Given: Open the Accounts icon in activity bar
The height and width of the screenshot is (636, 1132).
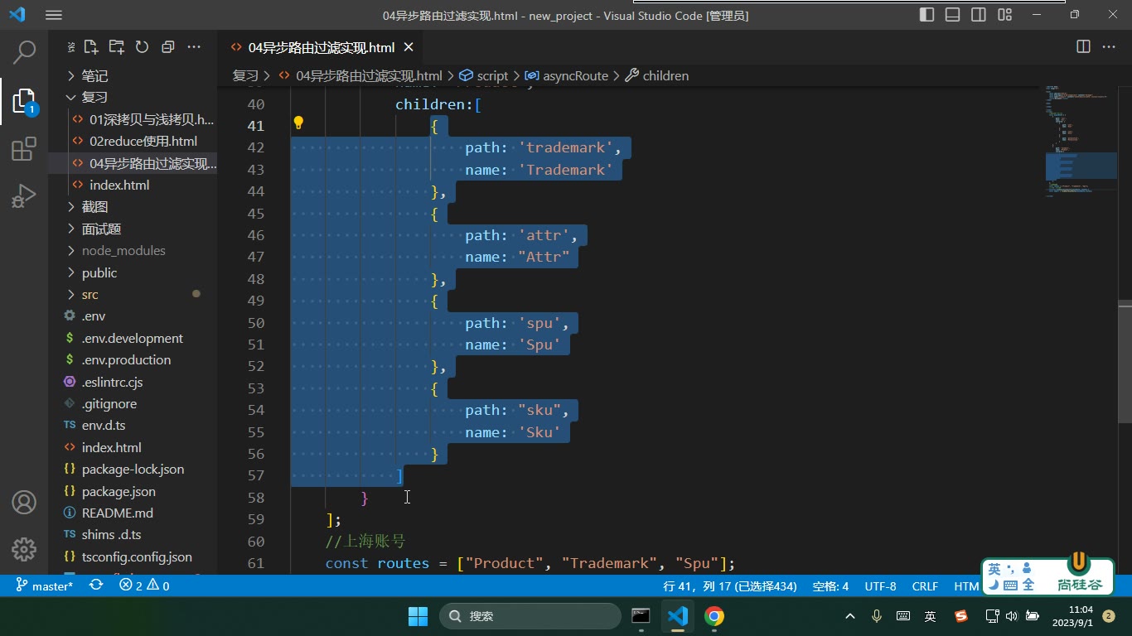Looking at the screenshot, I should tap(24, 502).
